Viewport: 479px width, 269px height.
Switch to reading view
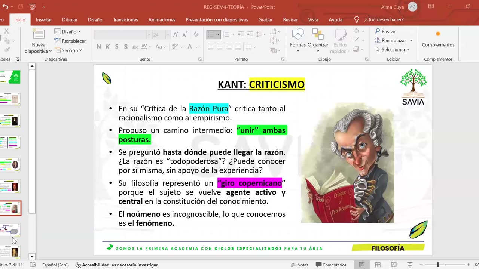pyautogui.click(x=394, y=265)
